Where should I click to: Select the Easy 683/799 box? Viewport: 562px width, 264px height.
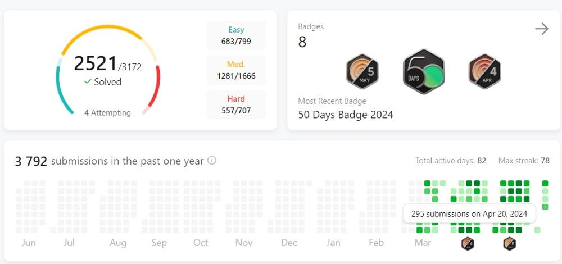coord(236,35)
